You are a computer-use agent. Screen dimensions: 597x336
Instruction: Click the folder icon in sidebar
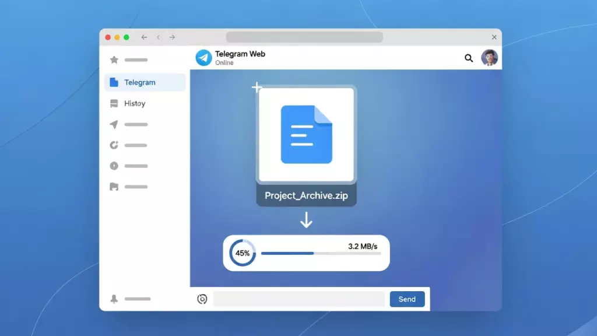point(114,187)
